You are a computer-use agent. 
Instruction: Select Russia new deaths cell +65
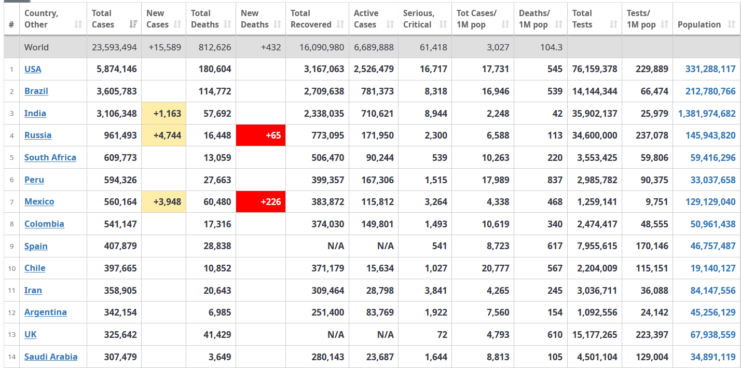tap(260, 135)
